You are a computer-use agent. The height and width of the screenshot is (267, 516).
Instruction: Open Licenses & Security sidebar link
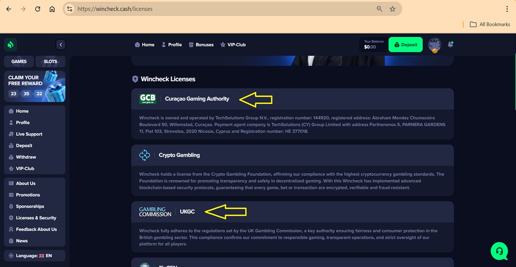click(36, 218)
